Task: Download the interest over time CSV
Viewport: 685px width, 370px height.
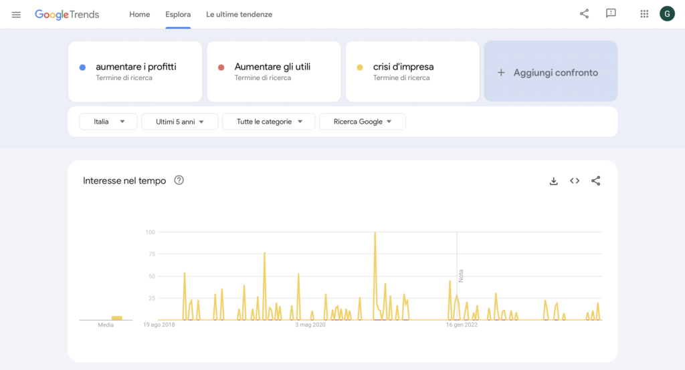Action: click(x=553, y=181)
